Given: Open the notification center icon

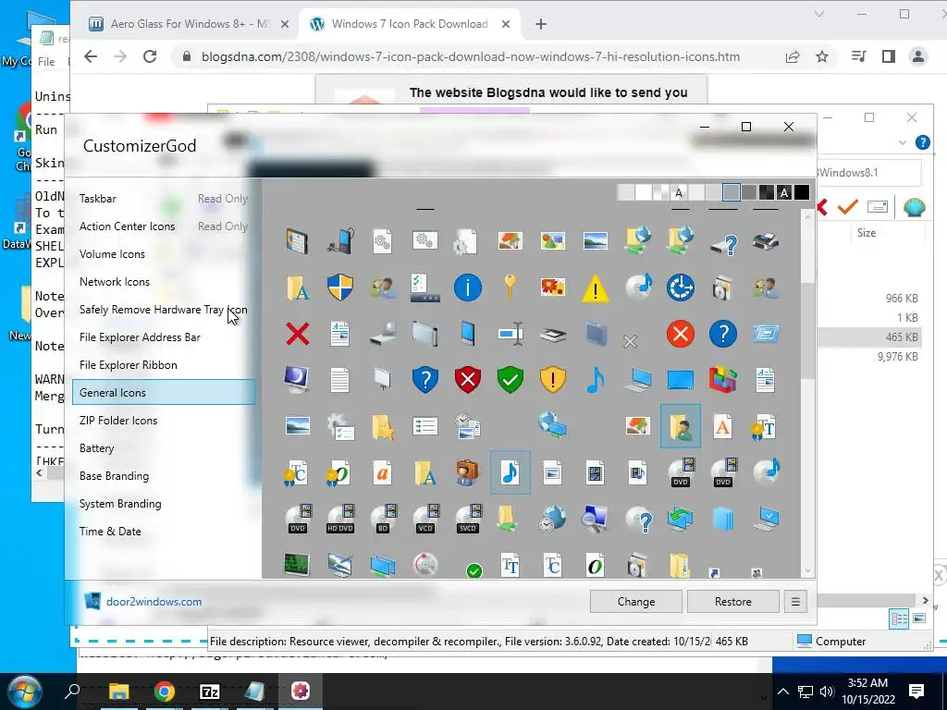Looking at the screenshot, I should [916, 692].
